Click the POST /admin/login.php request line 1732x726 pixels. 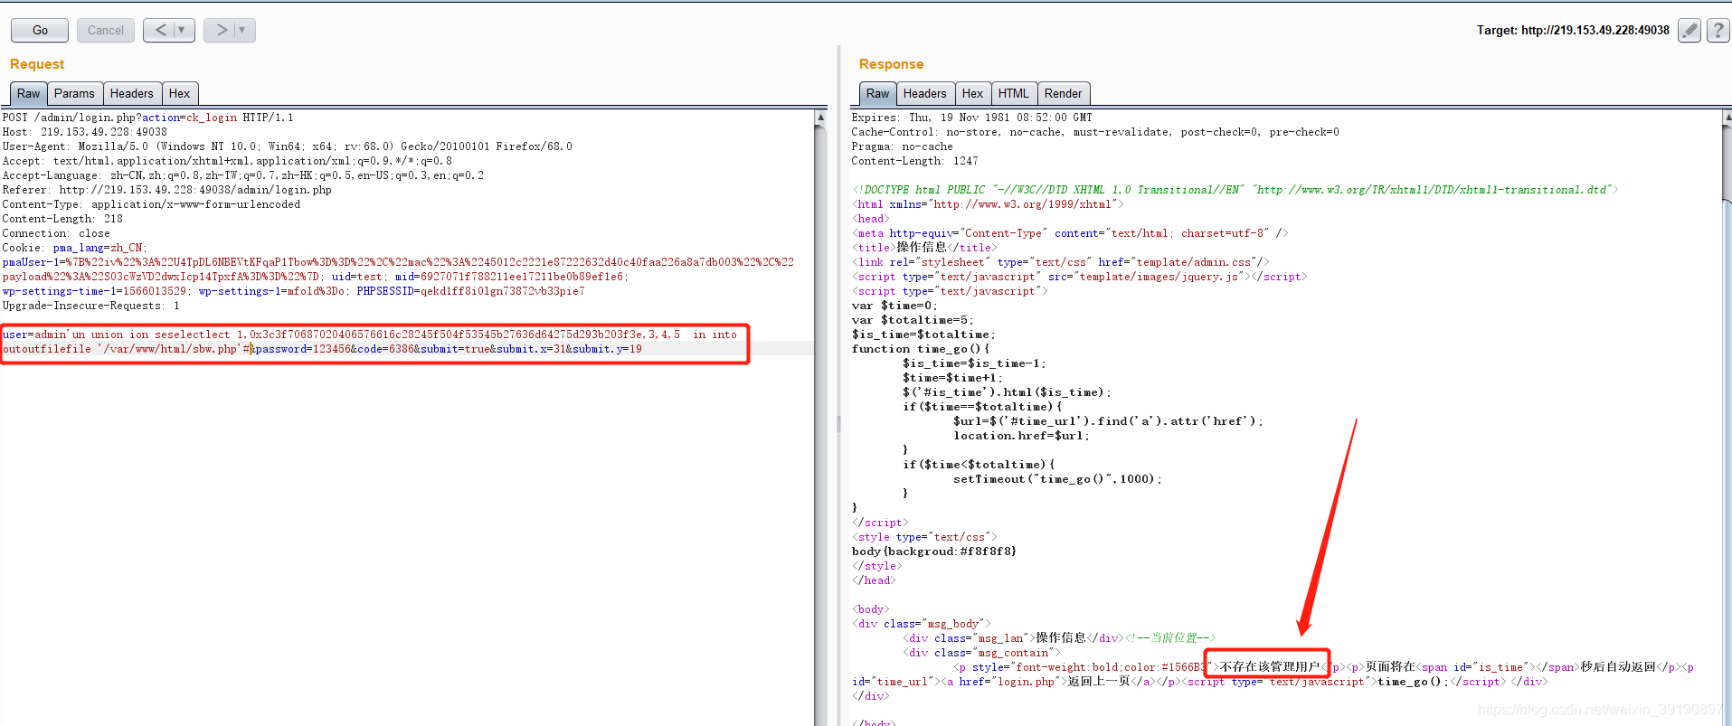click(x=148, y=118)
